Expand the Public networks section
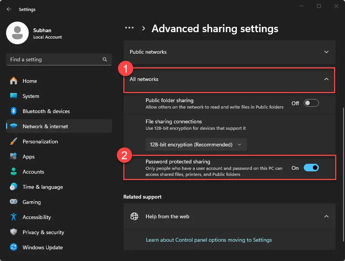This screenshot has width=345, height=261. point(229,52)
